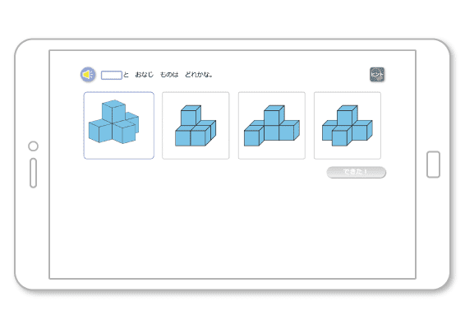465x329 pixels.
Task: Click the text どれかな in the question
Action: click(x=197, y=75)
